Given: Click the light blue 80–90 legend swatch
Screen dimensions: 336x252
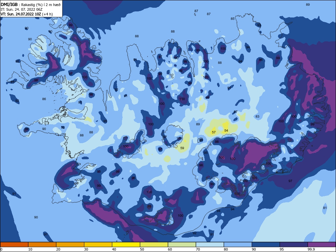Looking at the screenshot, I should tap(238, 245).
